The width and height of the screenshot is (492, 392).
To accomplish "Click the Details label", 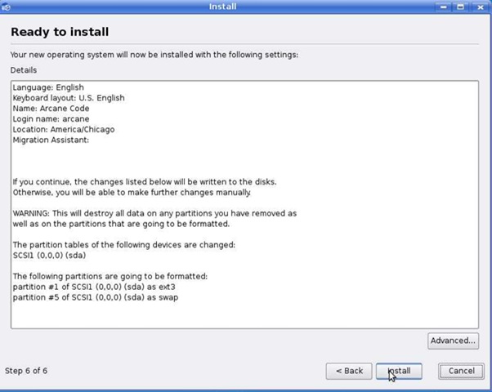I will (x=24, y=70).
